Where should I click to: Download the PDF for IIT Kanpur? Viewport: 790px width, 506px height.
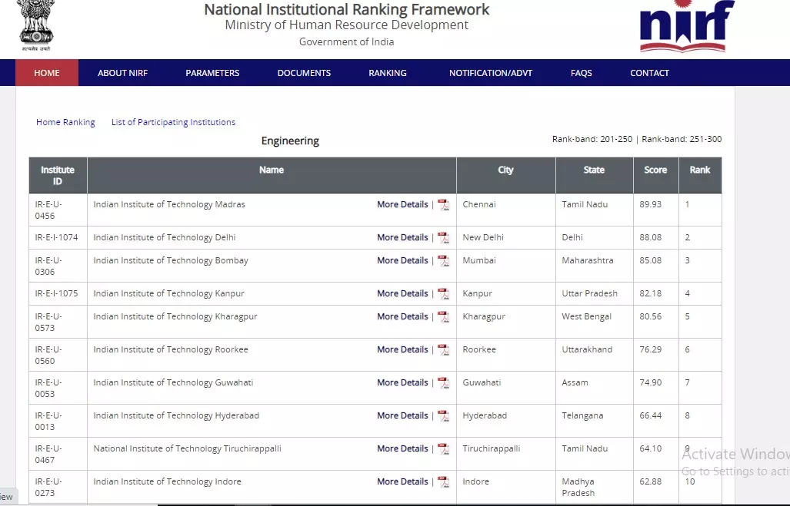[444, 294]
